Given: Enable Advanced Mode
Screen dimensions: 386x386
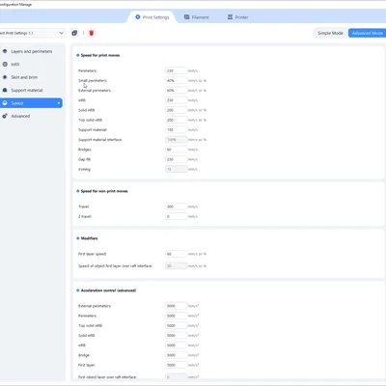Looking at the screenshot, I should (367, 33).
